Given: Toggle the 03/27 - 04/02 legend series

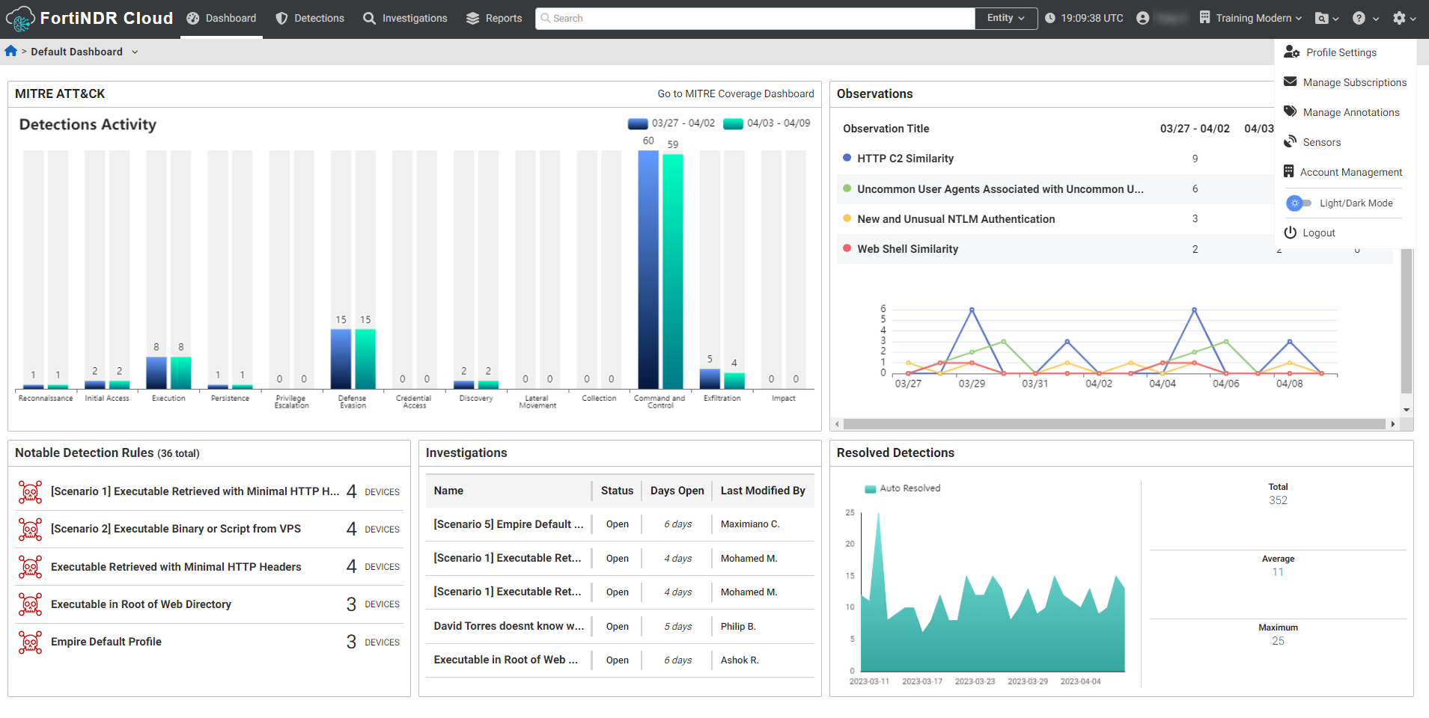Looking at the screenshot, I should point(671,123).
